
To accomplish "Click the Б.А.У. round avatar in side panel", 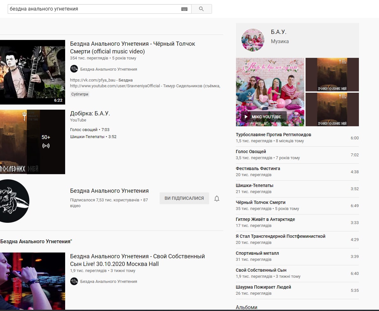I will [253, 40].
